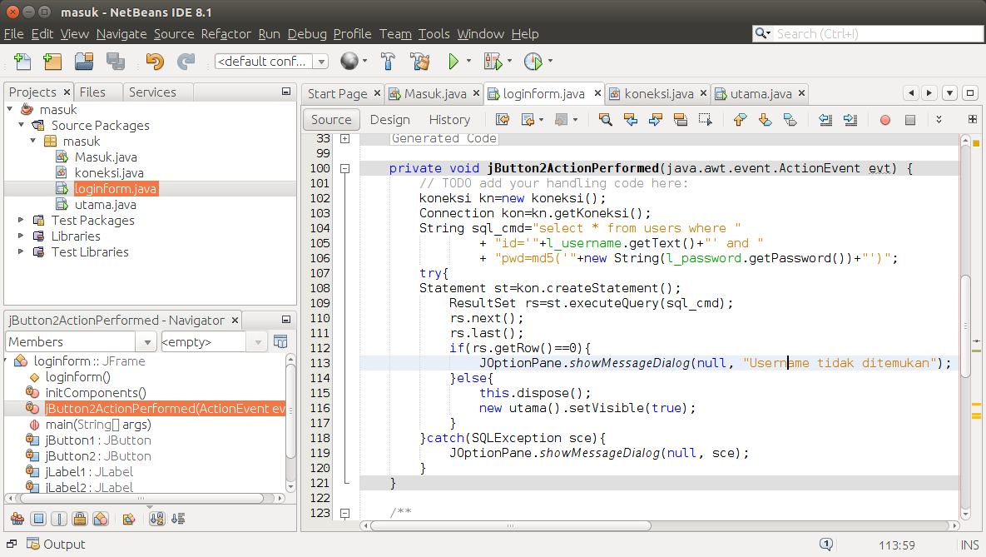The width and height of the screenshot is (986, 557).
Task: Start macro recording with red circle
Action: [x=885, y=120]
